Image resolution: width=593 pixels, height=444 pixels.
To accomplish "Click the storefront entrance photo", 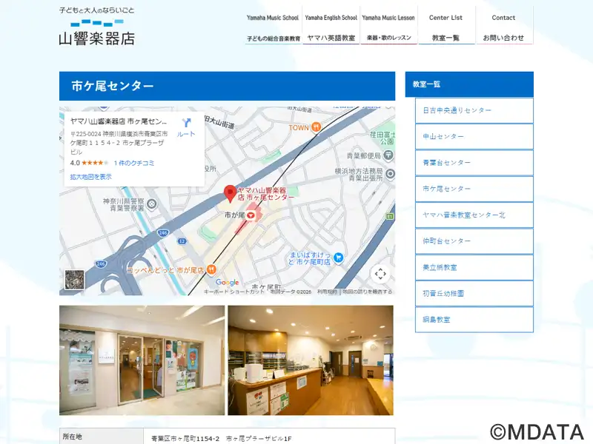I will tap(142, 360).
